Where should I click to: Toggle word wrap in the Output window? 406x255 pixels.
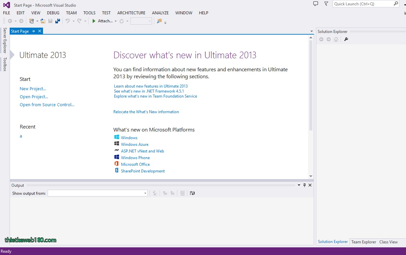coord(192,193)
